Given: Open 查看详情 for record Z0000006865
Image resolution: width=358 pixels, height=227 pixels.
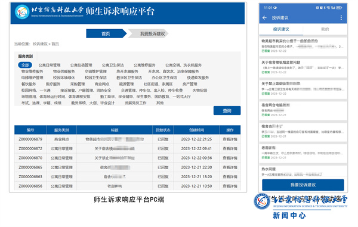Looking at the screenshot, I should pos(230,167).
